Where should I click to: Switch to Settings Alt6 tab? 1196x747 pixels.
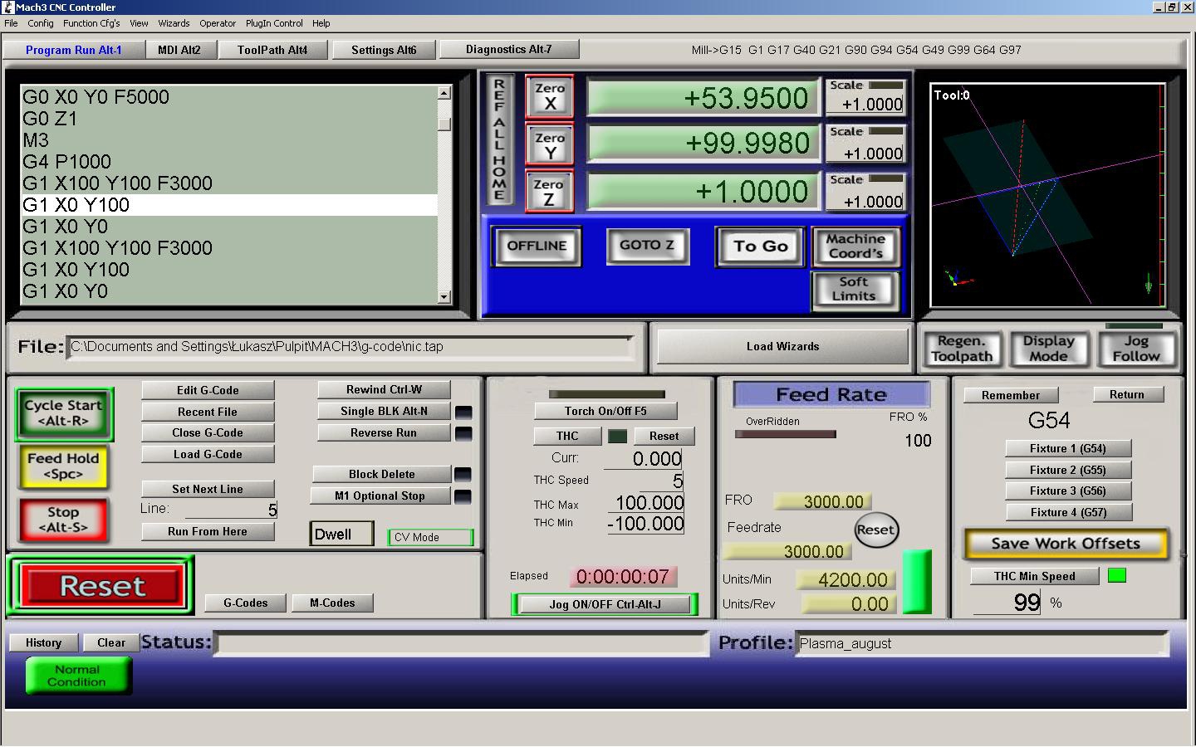(x=384, y=50)
